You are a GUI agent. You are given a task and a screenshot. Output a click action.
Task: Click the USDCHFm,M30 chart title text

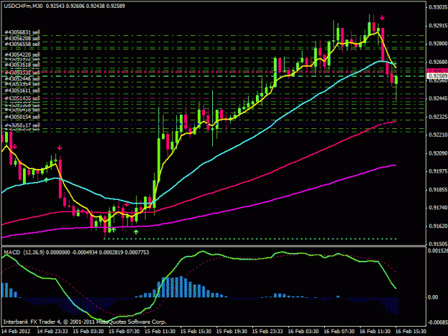23,6
